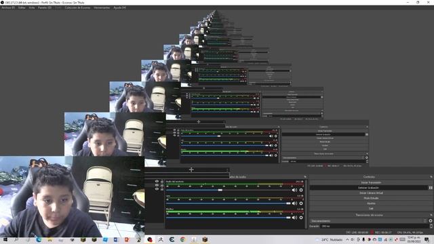Screen dimensions: 434x244
Task: Click the taskbar clock and date
Action: click(414, 239)
